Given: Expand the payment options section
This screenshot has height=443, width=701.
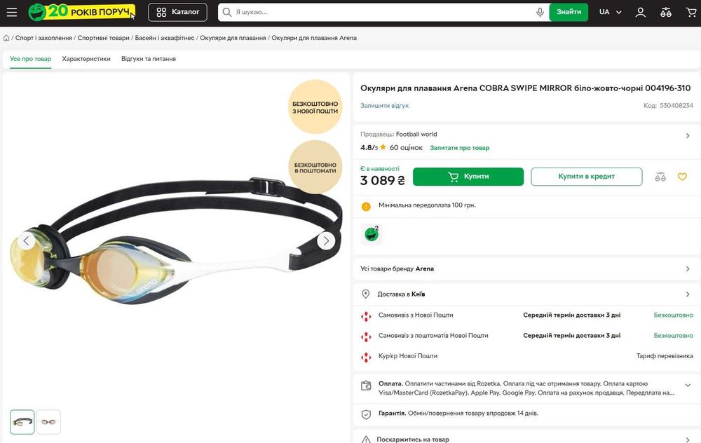Looking at the screenshot, I should pos(688,386).
